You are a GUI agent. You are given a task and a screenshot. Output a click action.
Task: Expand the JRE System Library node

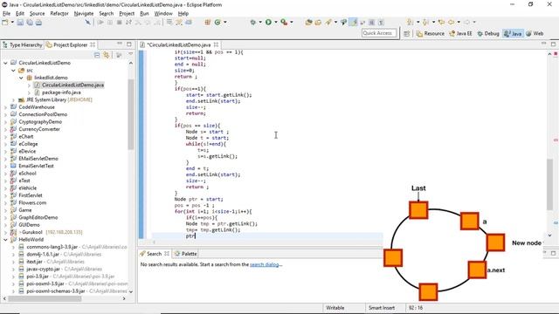point(13,100)
